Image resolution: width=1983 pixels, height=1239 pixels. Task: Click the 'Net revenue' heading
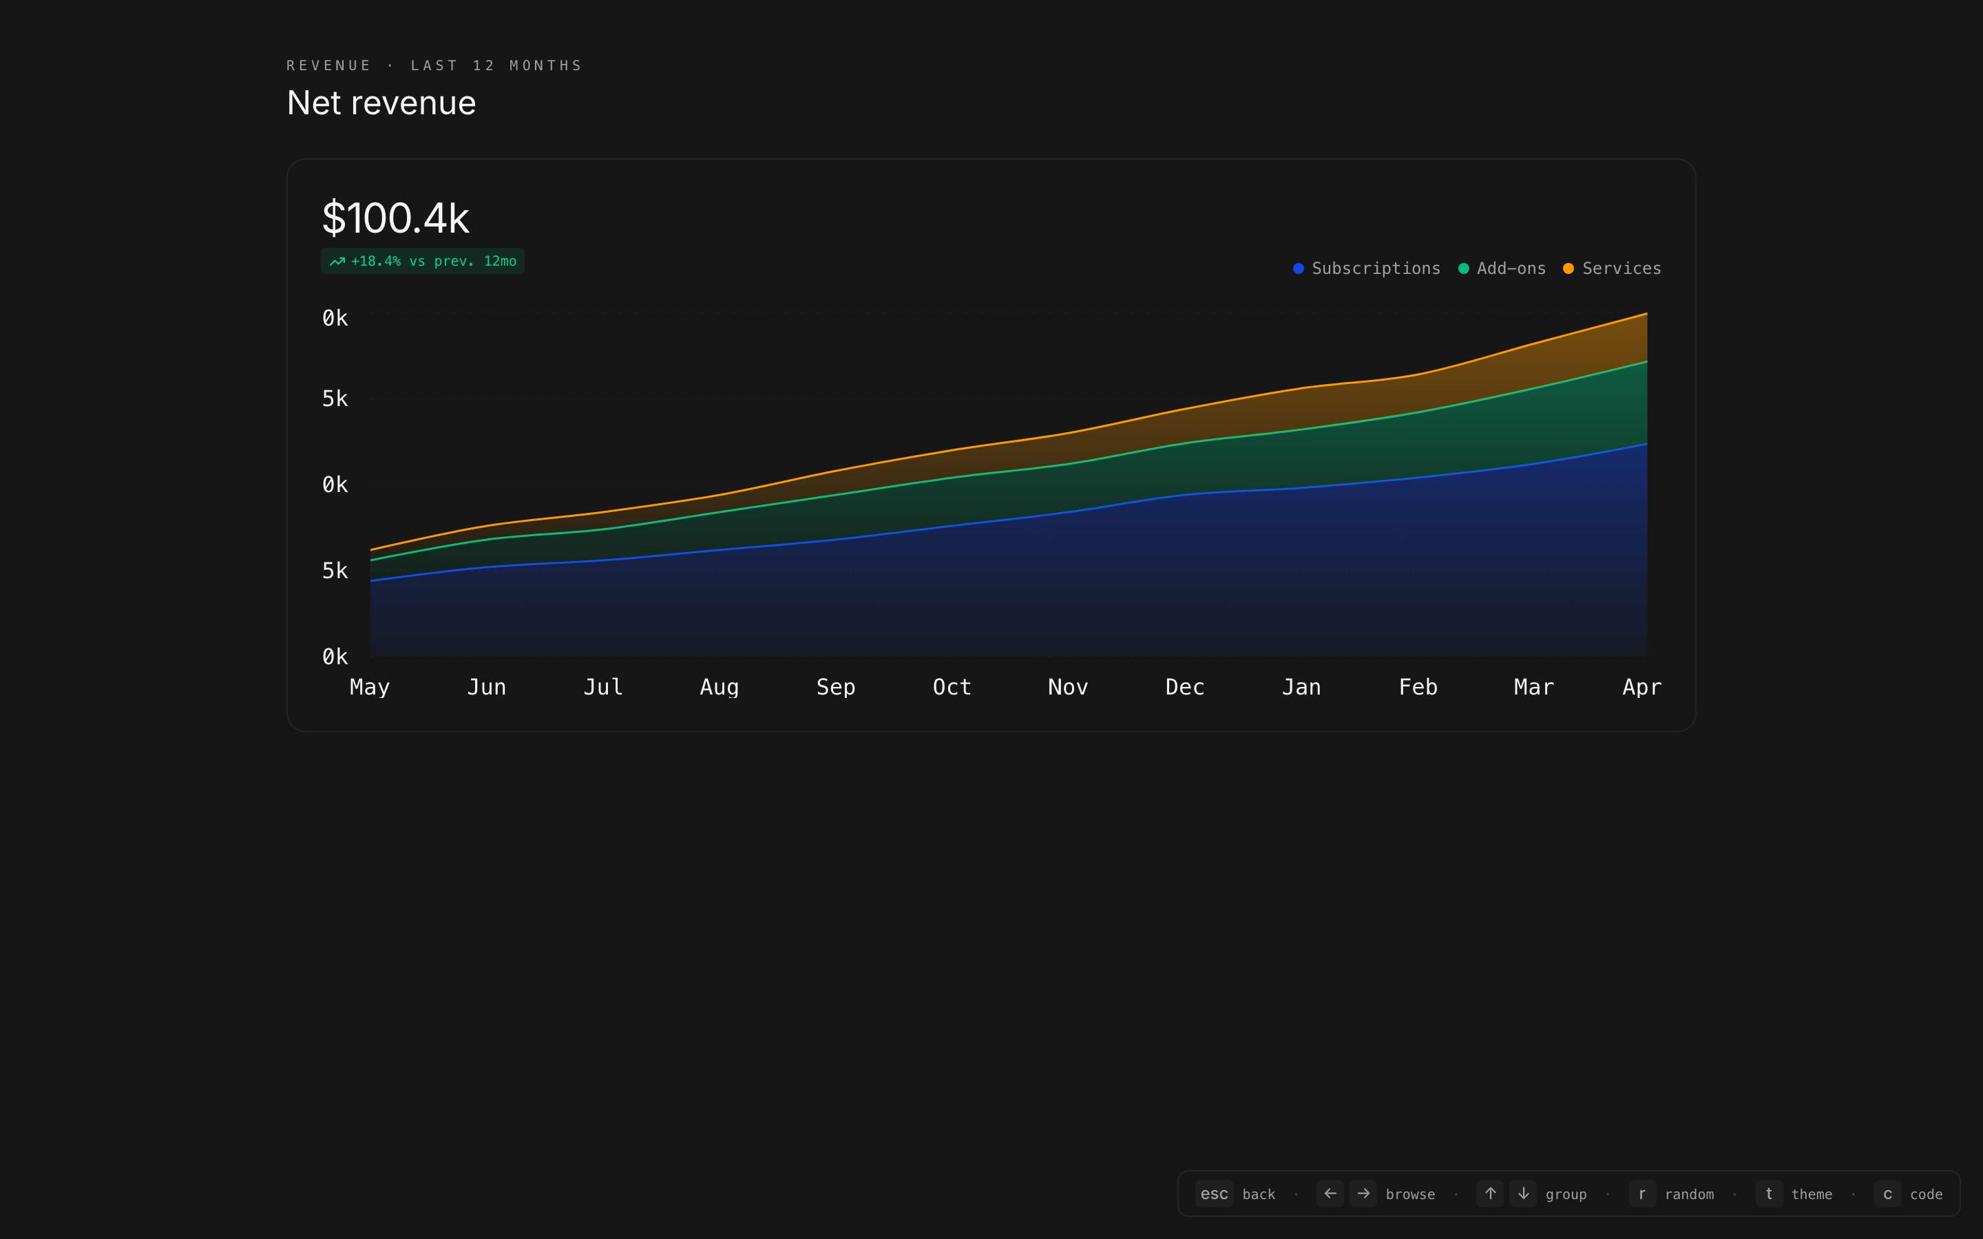[381, 103]
